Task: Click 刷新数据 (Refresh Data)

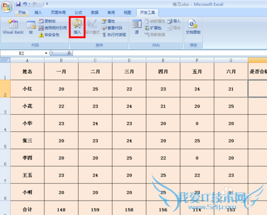Action: coord(155,35)
